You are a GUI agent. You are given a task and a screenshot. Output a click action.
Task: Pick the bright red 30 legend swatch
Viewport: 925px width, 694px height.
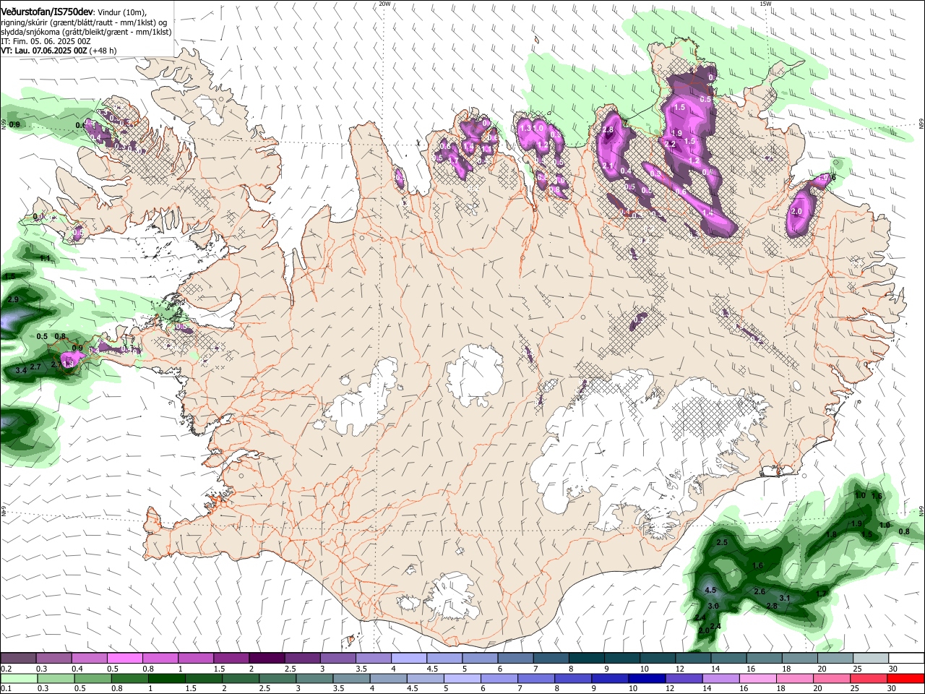click(906, 678)
